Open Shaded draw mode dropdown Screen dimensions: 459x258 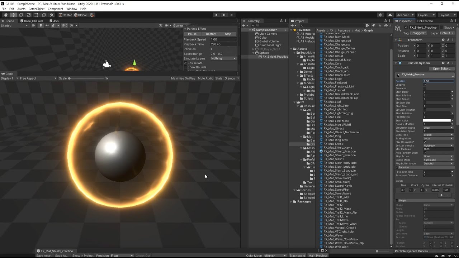coord(14,26)
